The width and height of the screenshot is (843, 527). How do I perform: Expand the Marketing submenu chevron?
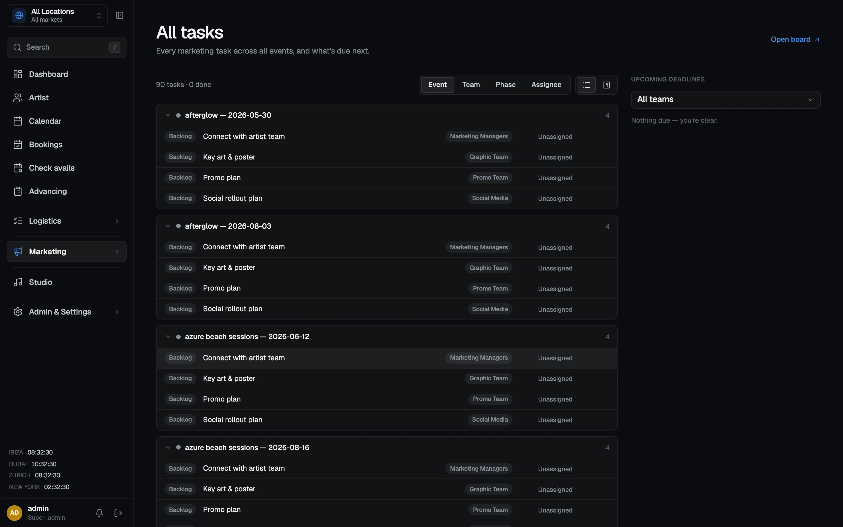pyautogui.click(x=117, y=252)
